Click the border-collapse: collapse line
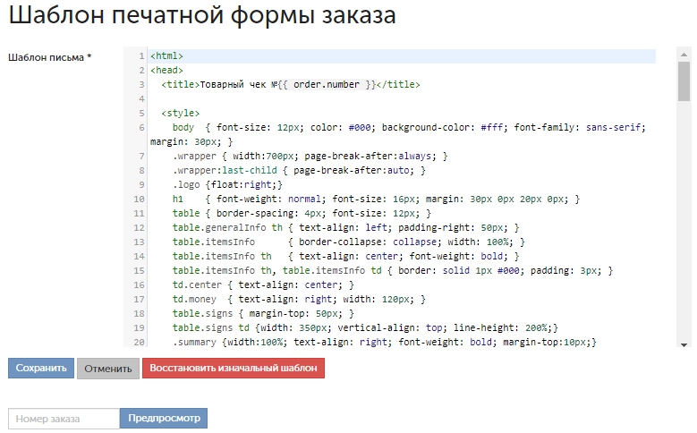Screen dimensions: 697x433 (349, 242)
